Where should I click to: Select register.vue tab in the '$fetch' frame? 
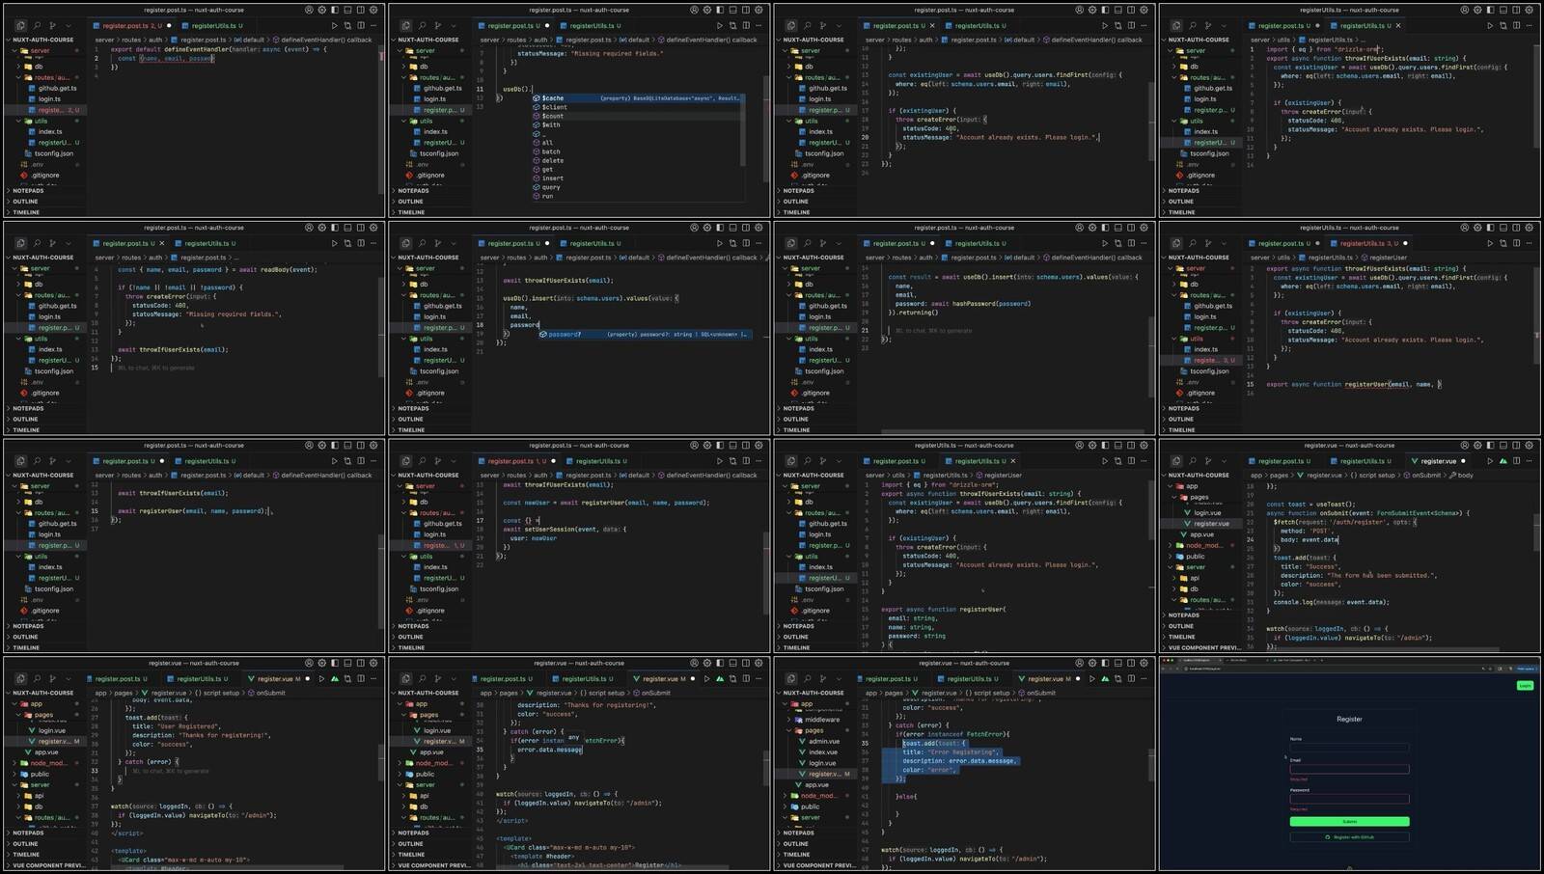click(x=1438, y=461)
